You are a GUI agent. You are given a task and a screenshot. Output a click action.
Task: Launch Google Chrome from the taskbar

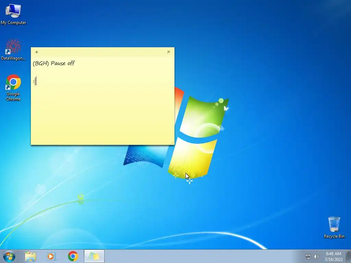tap(73, 256)
